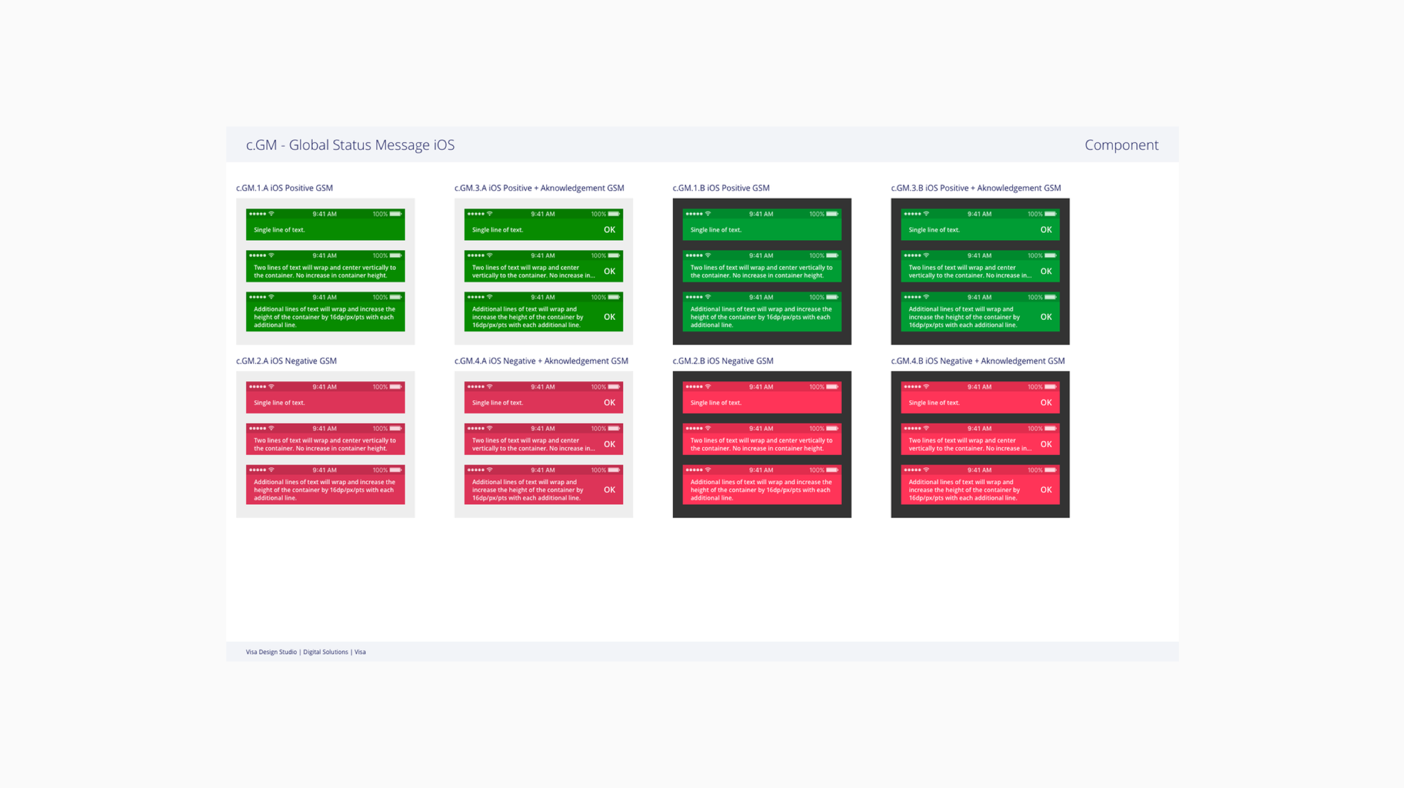Click '9:41 AM' in c.GM.2.B single-line banner
The image size is (1404, 788).
[x=761, y=387]
